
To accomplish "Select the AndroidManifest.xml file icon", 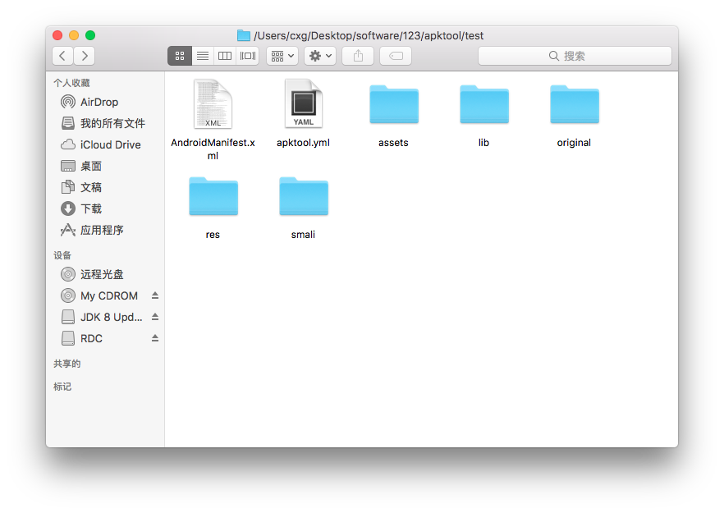I will 213,104.
